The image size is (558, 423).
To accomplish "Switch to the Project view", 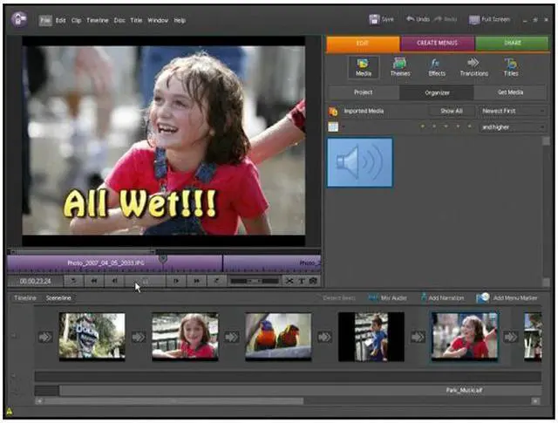I will click(363, 92).
